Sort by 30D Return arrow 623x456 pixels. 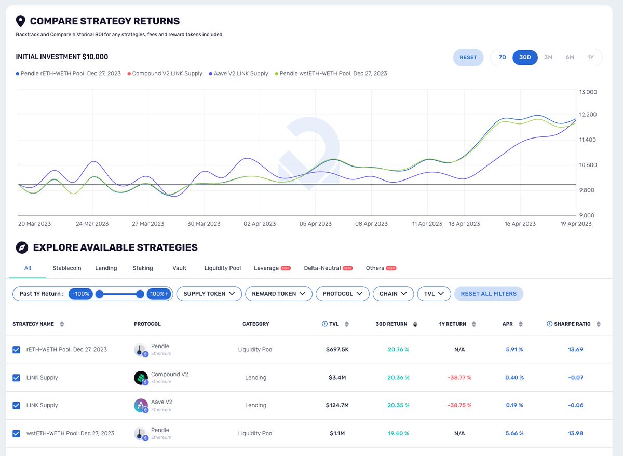pyautogui.click(x=415, y=324)
